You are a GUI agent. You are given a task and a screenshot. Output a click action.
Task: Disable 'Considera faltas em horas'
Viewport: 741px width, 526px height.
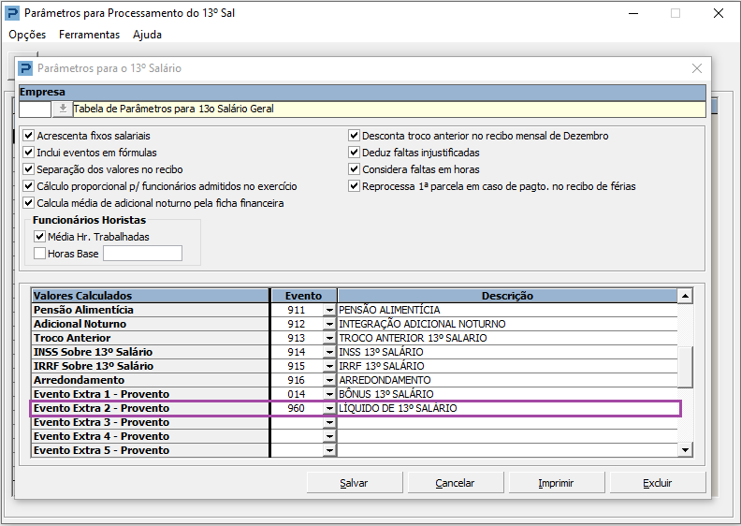click(355, 169)
